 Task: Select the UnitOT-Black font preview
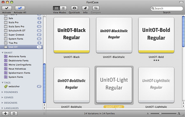coord(72,35)
